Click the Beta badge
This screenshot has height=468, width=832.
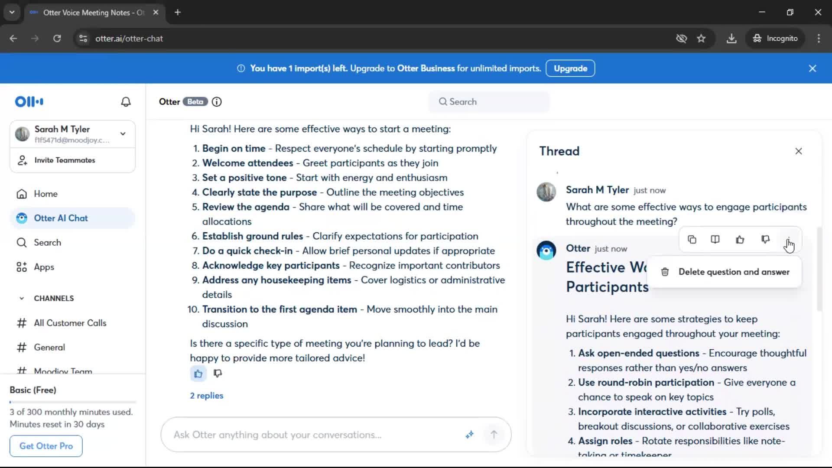pyautogui.click(x=195, y=102)
